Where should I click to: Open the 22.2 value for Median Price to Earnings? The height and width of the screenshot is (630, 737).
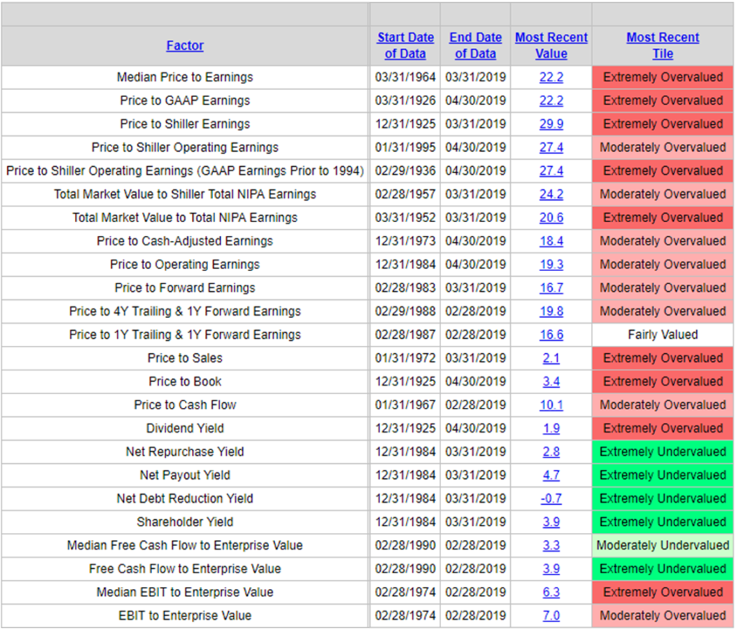[551, 77]
